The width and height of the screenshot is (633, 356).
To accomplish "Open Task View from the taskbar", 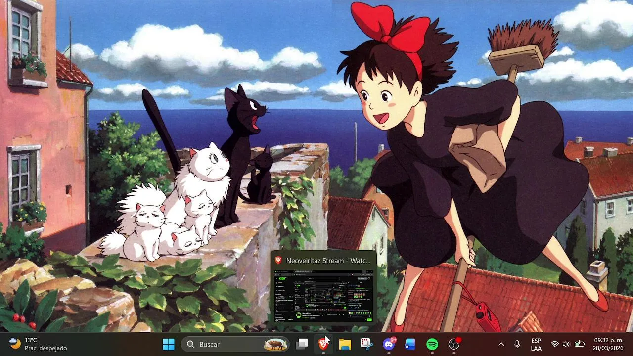I will click(x=302, y=344).
